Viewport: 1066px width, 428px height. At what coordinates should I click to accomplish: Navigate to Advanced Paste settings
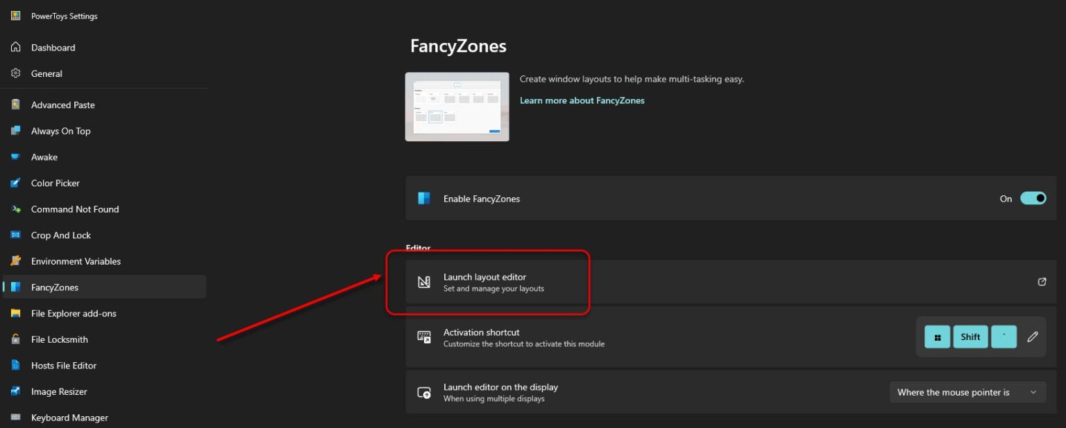click(104, 105)
